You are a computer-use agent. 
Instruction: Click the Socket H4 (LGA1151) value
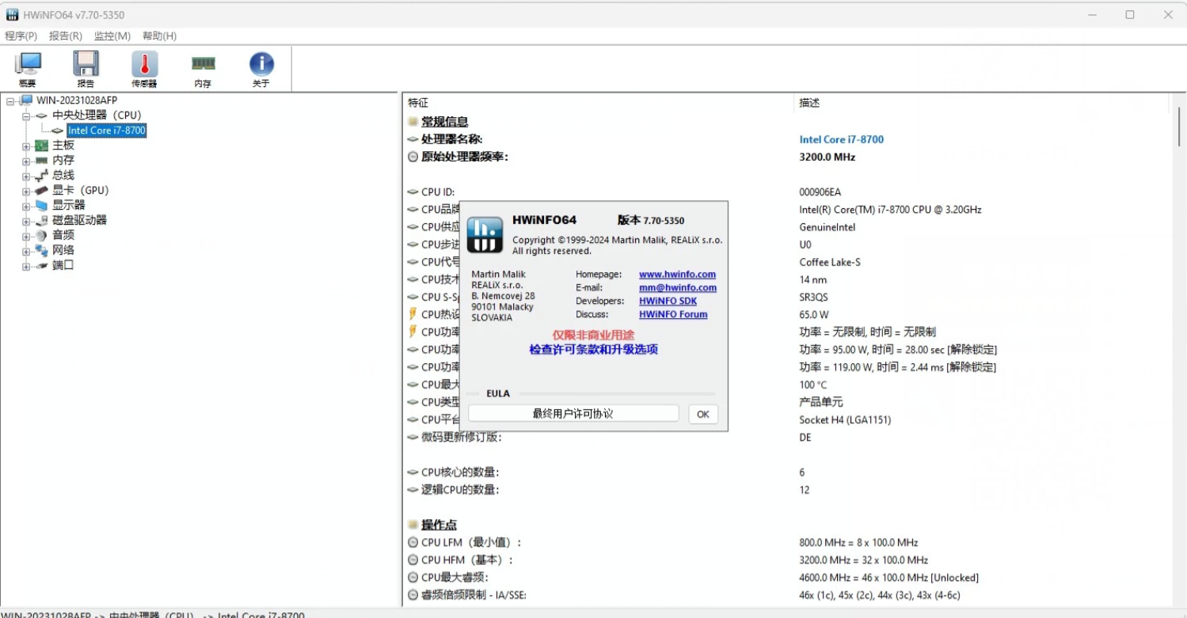point(845,420)
